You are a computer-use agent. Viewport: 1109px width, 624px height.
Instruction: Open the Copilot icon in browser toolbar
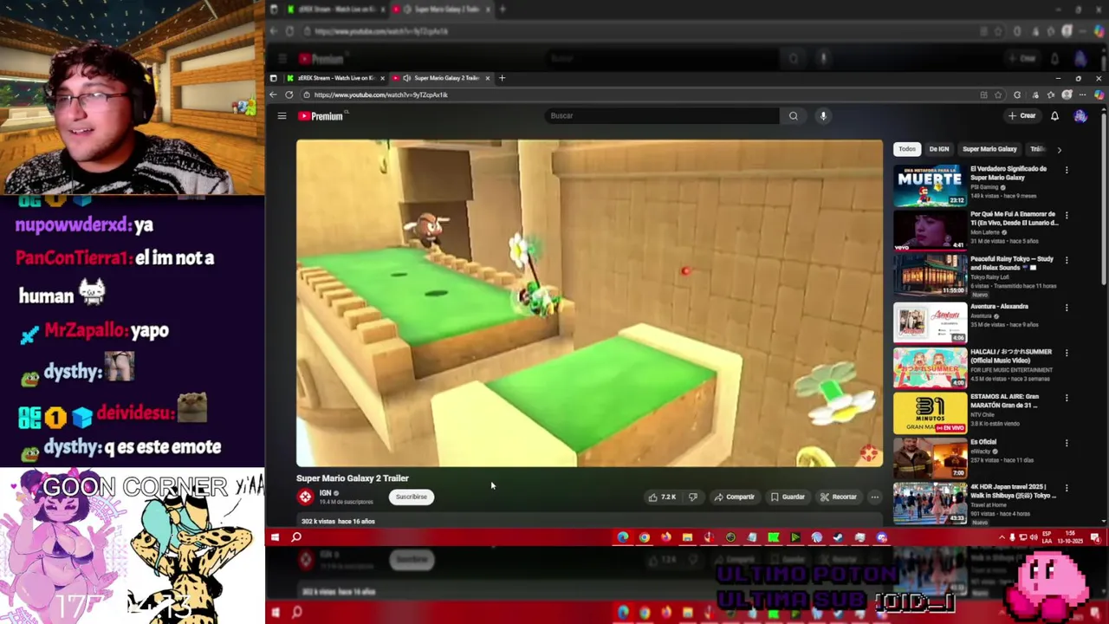coord(1099,94)
